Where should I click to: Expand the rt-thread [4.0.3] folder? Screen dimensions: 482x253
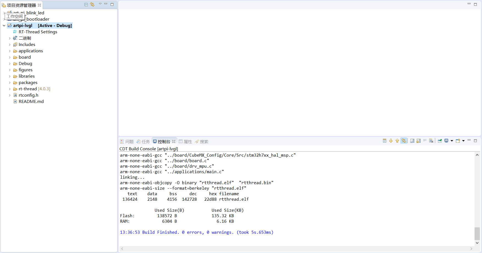[x=10, y=89]
